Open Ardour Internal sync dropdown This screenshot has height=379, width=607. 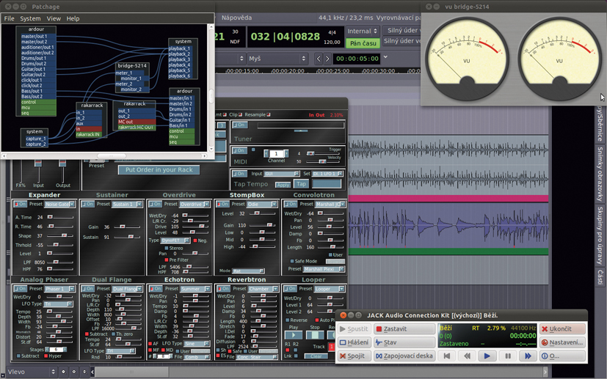(363, 31)
